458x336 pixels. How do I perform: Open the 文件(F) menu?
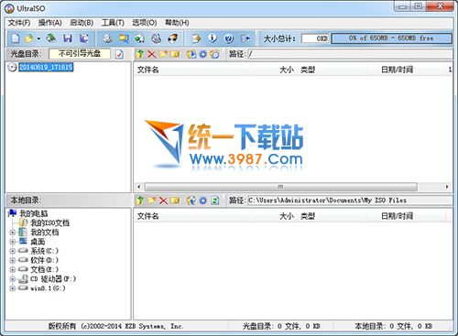point(19,23)
